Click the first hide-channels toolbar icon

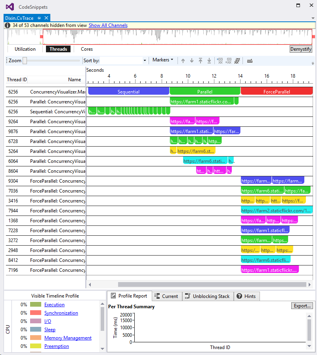(220, 61)
